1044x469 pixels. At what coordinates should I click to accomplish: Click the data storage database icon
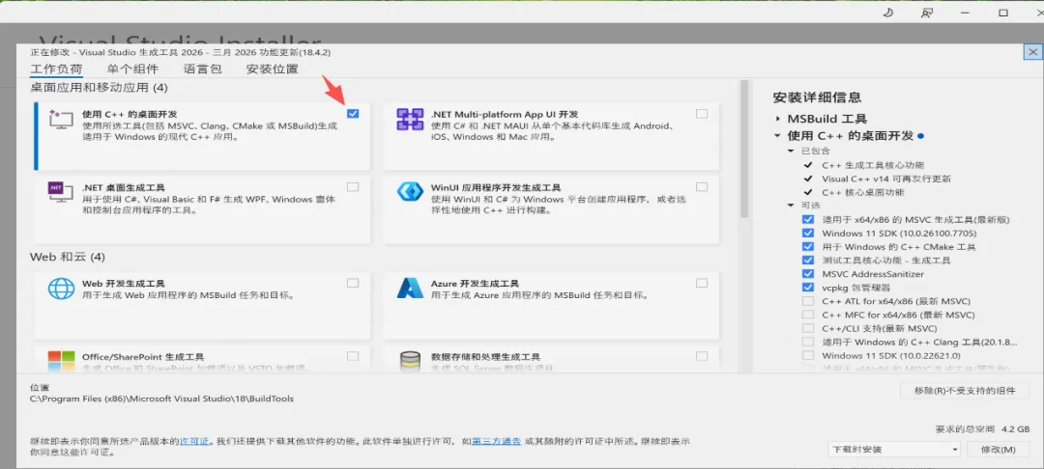click(409, 362)
